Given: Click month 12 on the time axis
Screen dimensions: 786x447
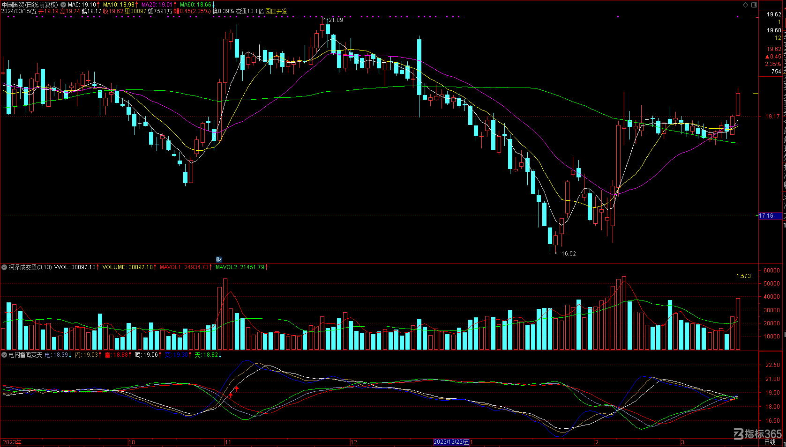Looking at the screenshot, I should (x=354, y=442).
